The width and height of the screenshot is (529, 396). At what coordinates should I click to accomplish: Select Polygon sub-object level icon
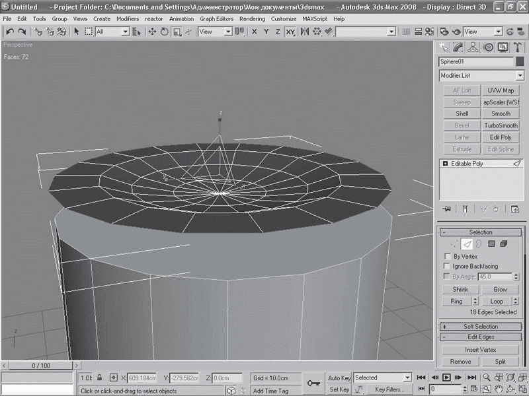coord(491,244)
